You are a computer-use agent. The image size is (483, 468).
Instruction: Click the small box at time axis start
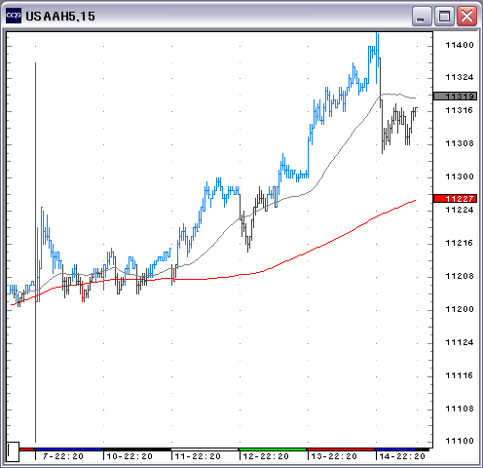point(13,451)
